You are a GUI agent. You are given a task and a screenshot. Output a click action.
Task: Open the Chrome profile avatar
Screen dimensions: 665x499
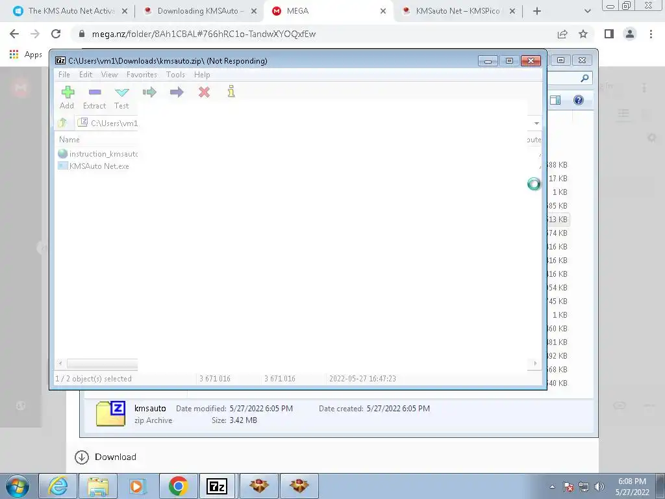tap(630, 34)
